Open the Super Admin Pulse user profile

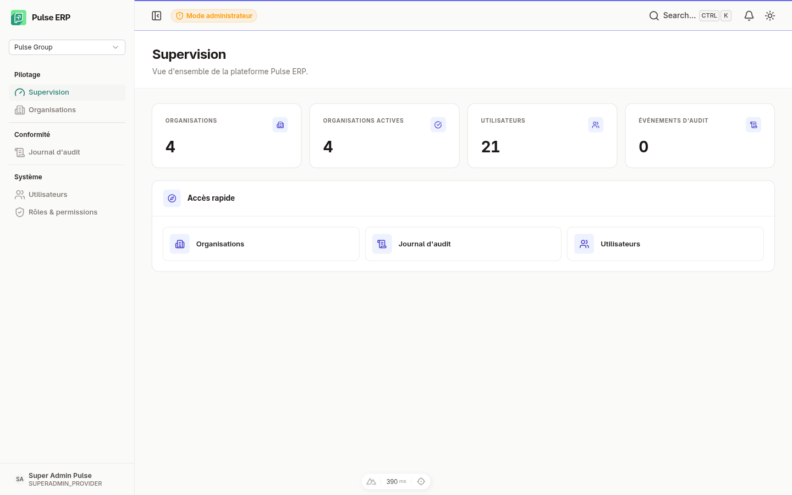click(x=67, y=480)
